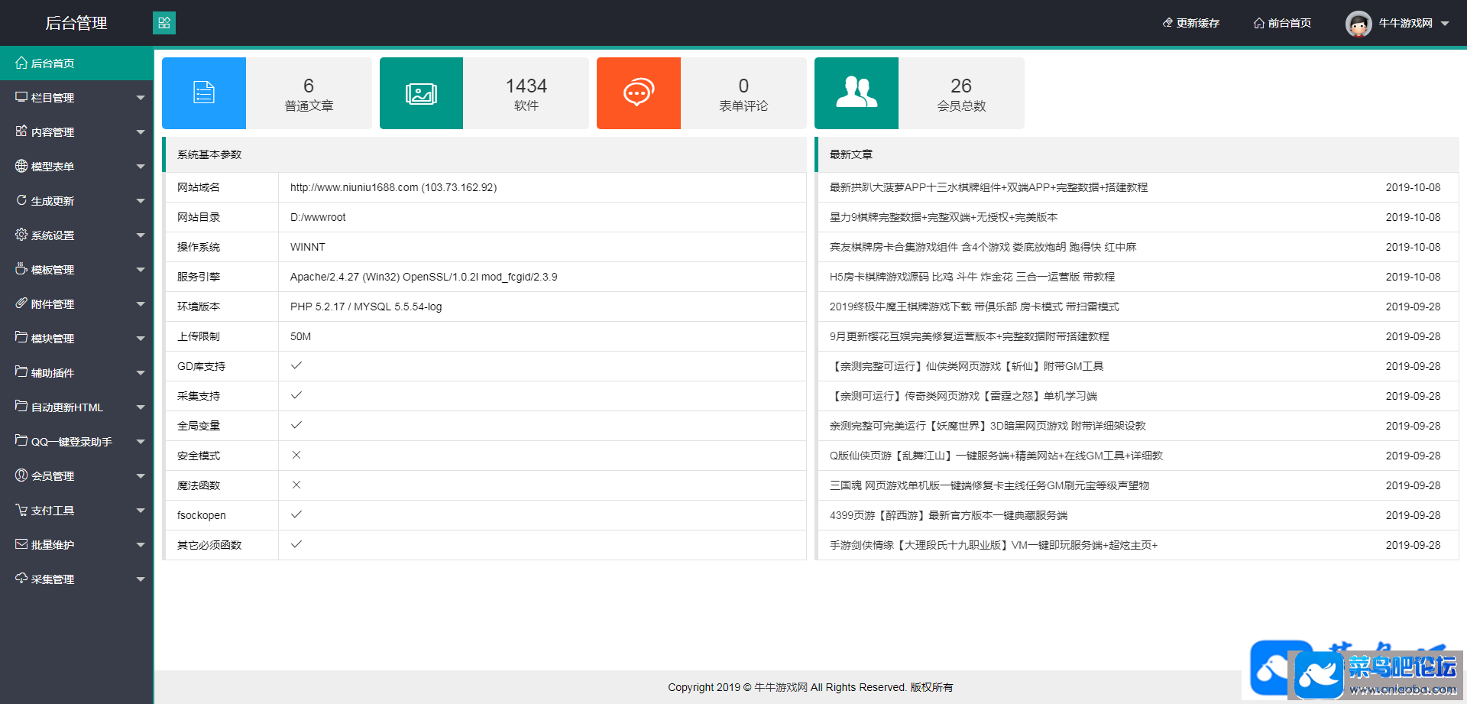Select the orange comment bubble icon
1467x704 pixels.
tap(638, 92)
